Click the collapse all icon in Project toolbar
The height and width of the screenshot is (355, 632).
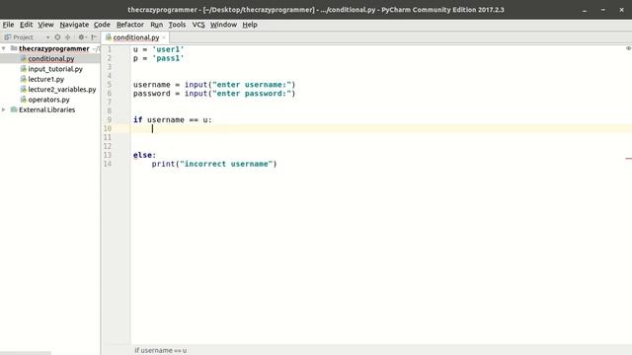pyautogui.click(x=68, y=37)
